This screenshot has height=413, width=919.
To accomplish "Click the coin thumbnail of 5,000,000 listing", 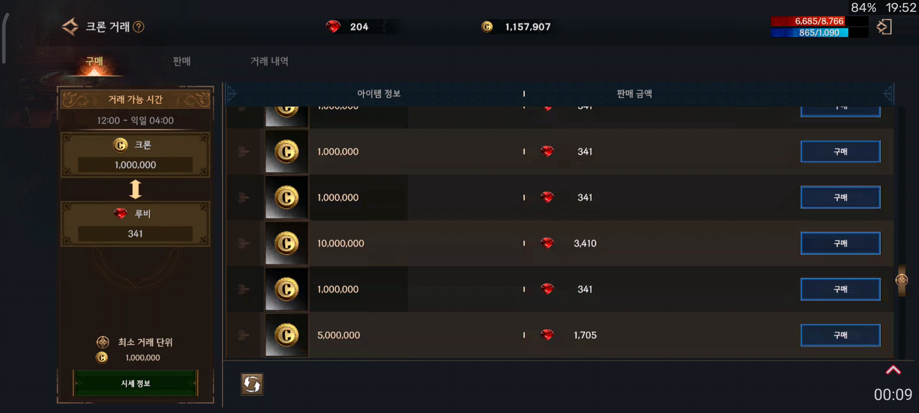I will (x=286, y=335).
